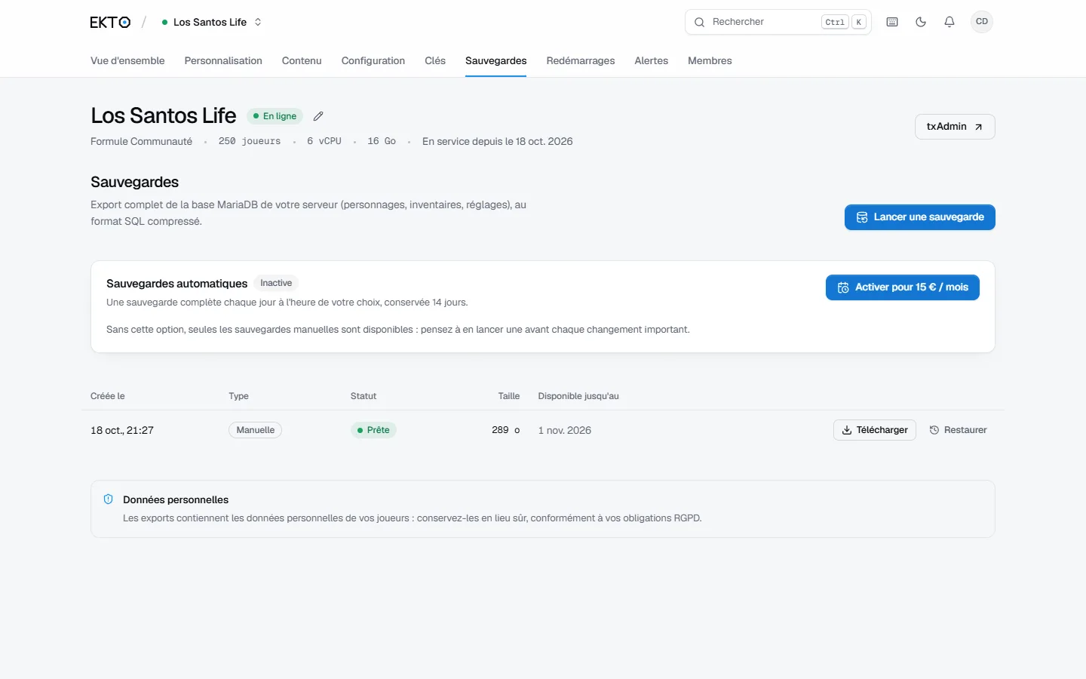
Task: Click Lancer une sauvegarde button
Action: pyautogui.click(x=920, y=217)
